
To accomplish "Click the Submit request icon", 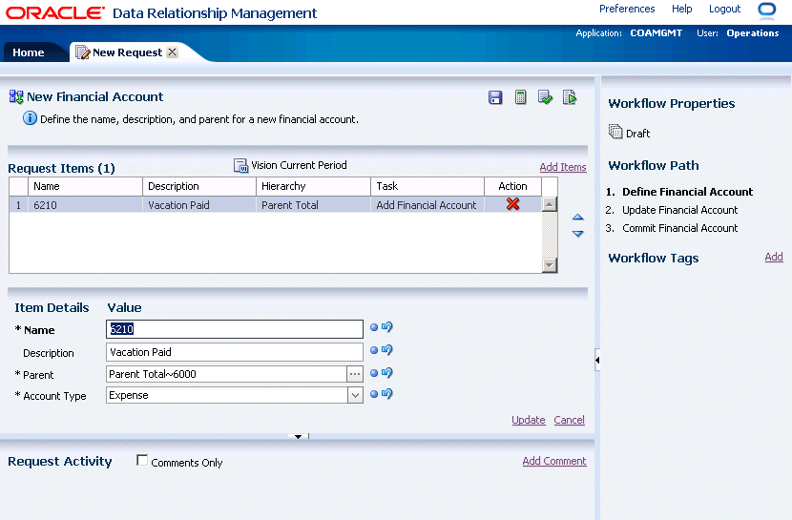I will pyautogui.click(x=570, y=97).
